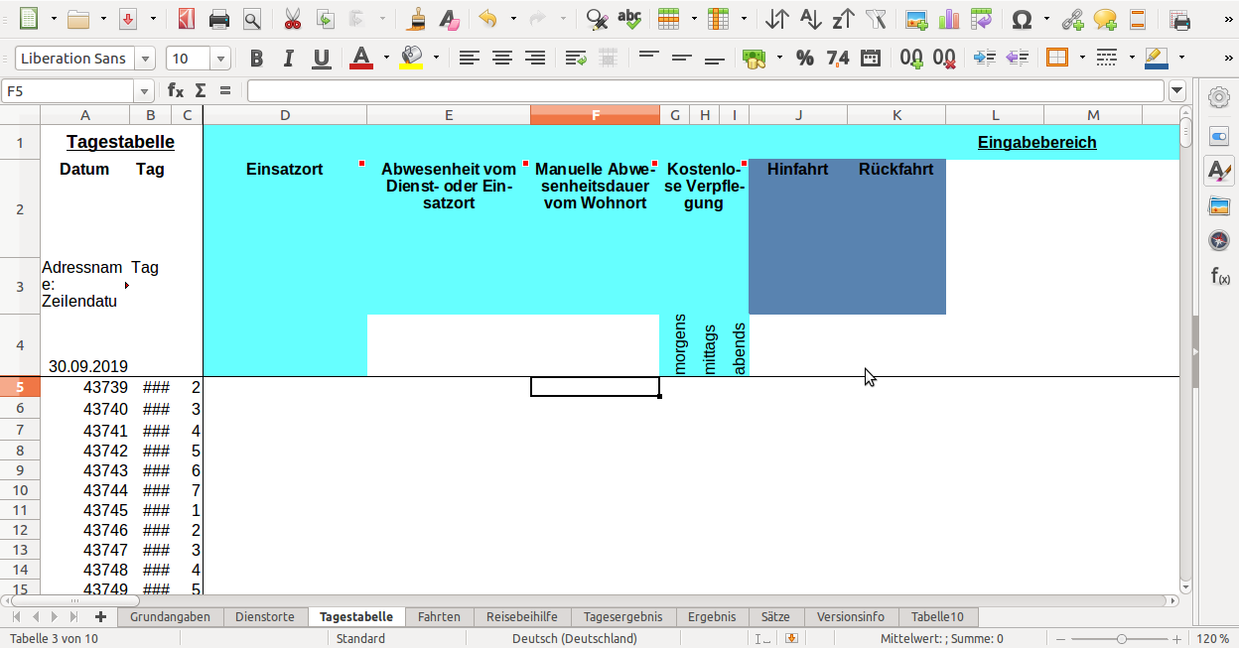Insert an image via toolbar icon

916,19
